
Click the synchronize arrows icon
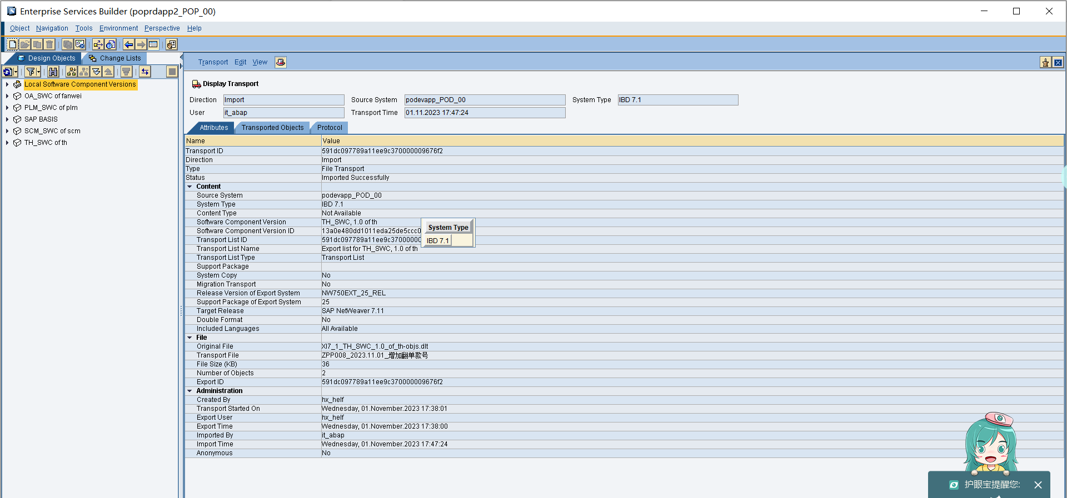click(145, 72)
